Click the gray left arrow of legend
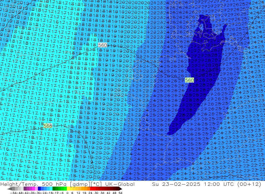This screenshot has height=194, width=265. click(x=10, y=189)
